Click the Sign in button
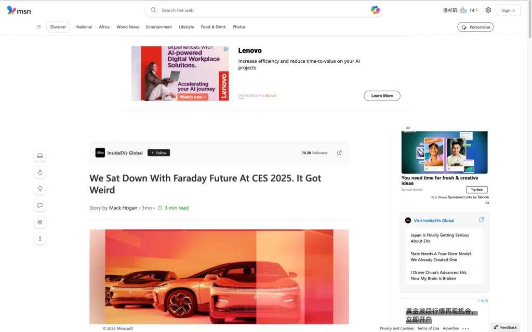This screenshot has height=332, width=532. pos(508,10)
